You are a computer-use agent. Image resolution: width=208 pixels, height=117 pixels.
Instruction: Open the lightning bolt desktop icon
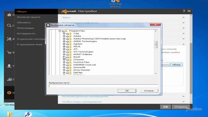(28, 114)
